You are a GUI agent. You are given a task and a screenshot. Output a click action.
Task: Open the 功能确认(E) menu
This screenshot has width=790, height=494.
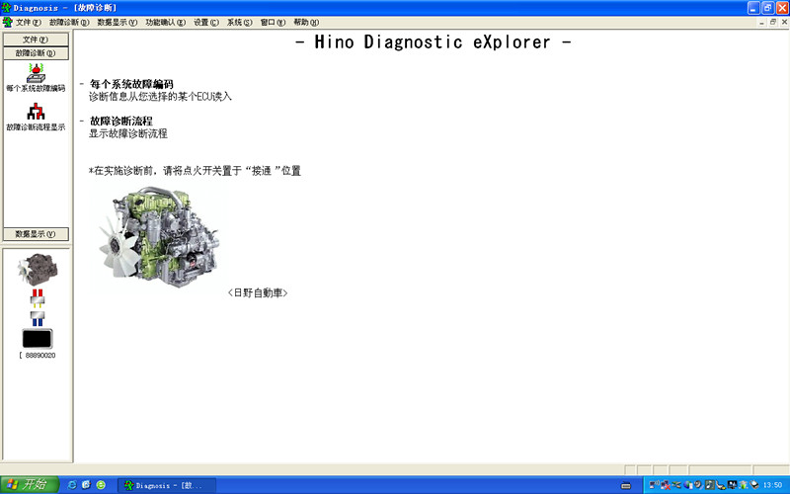click(165, 22)
